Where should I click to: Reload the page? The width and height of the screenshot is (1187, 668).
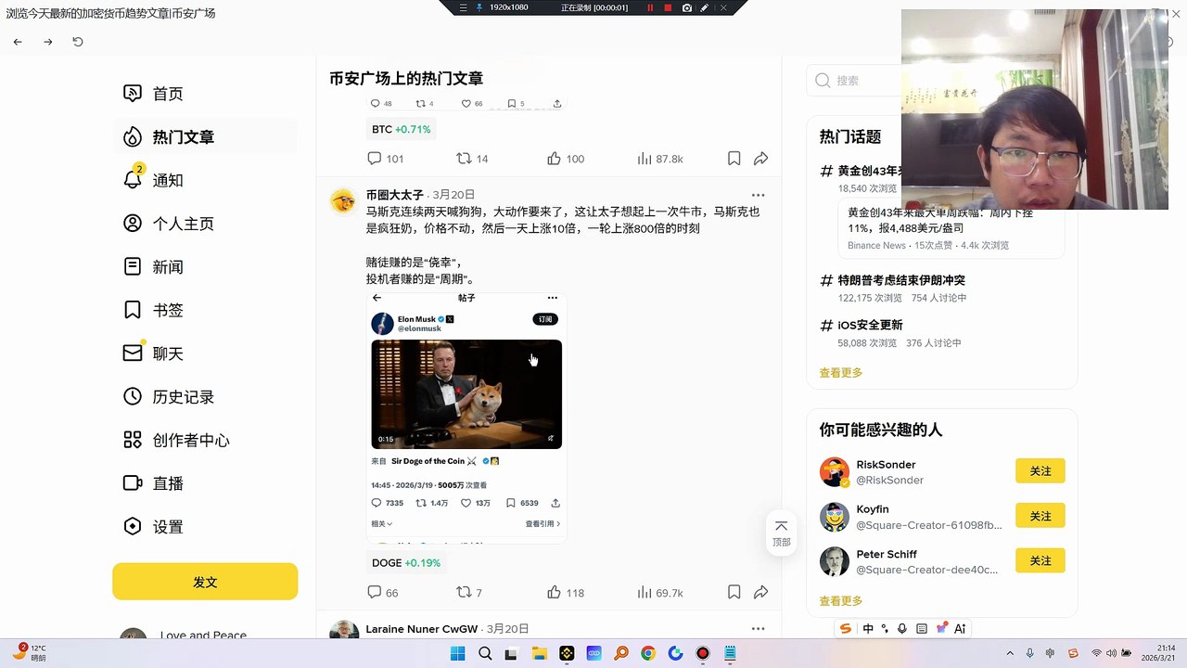click(78, 42)
